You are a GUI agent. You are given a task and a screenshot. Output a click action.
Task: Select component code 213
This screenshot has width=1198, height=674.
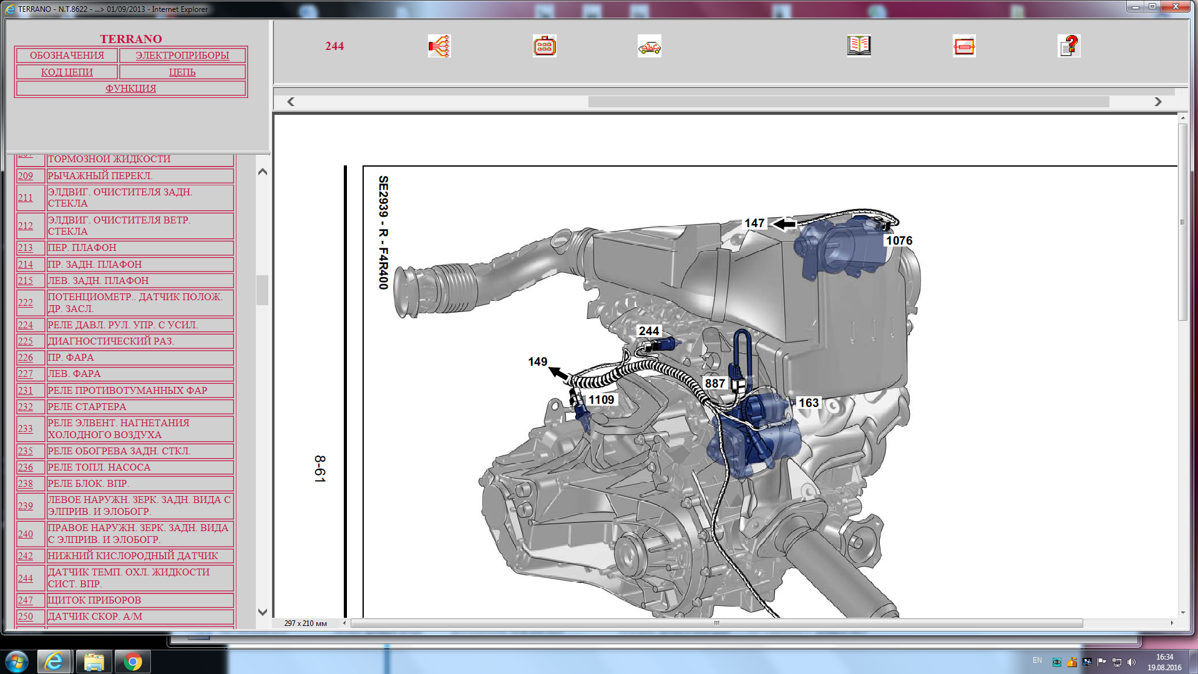pos(26,248)
